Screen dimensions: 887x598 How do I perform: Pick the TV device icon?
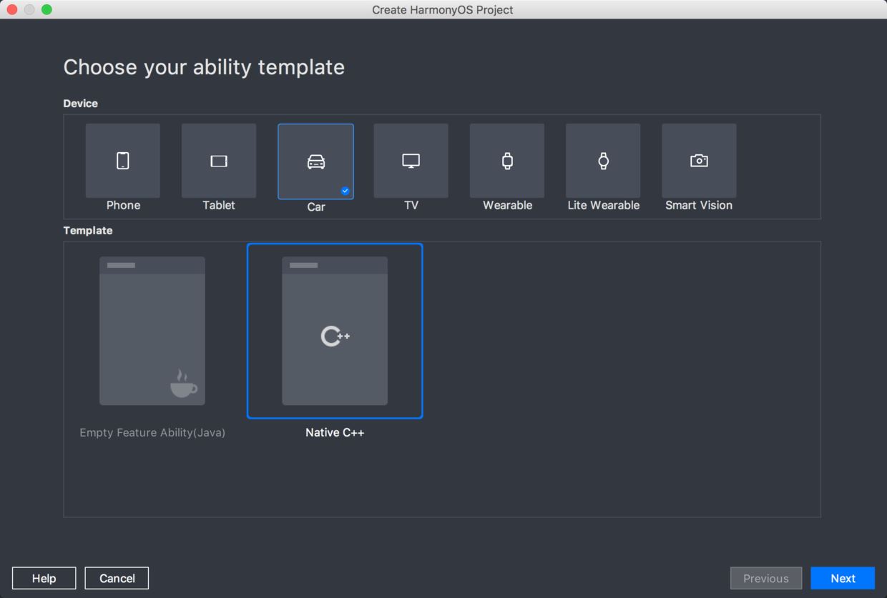[411, 161]
